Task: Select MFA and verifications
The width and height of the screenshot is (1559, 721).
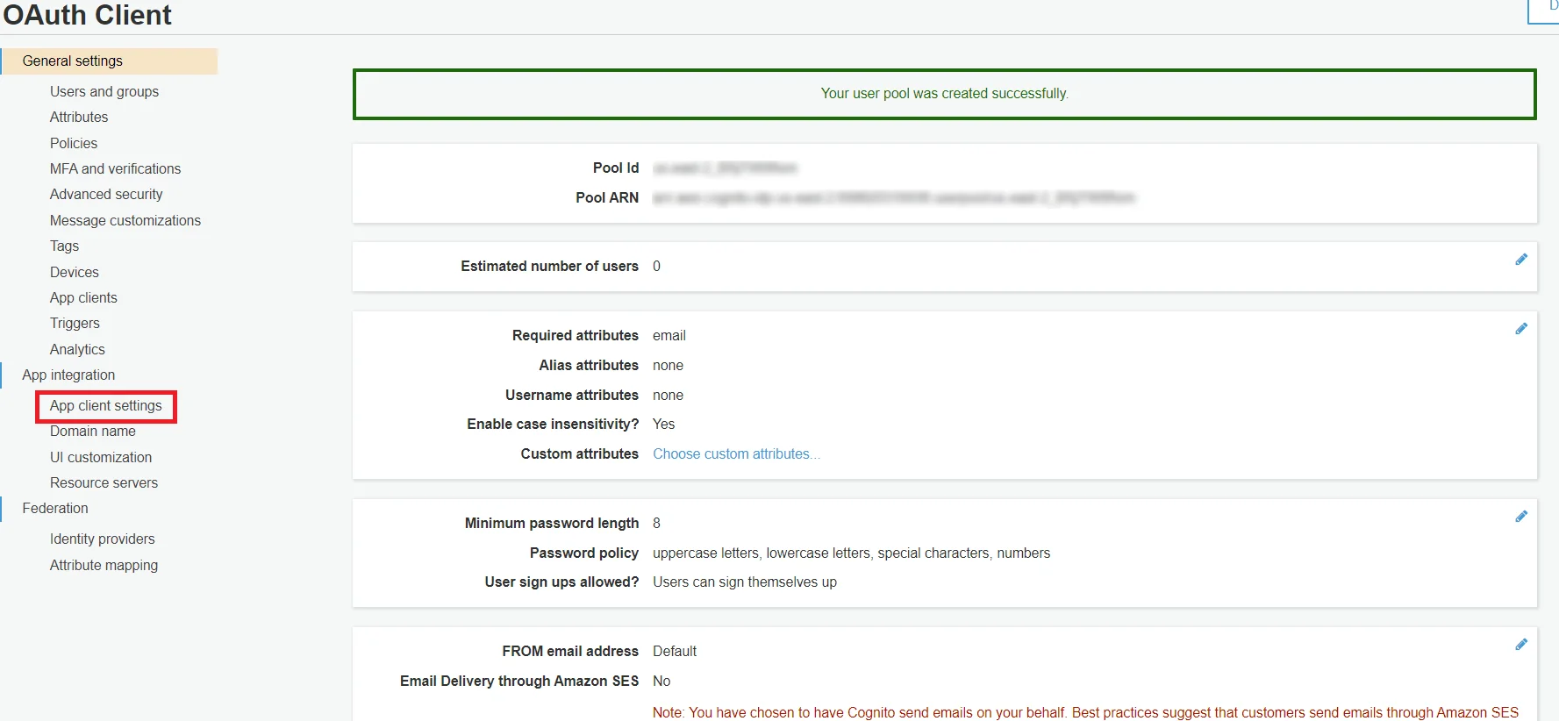Action: [x=115, y=168]
